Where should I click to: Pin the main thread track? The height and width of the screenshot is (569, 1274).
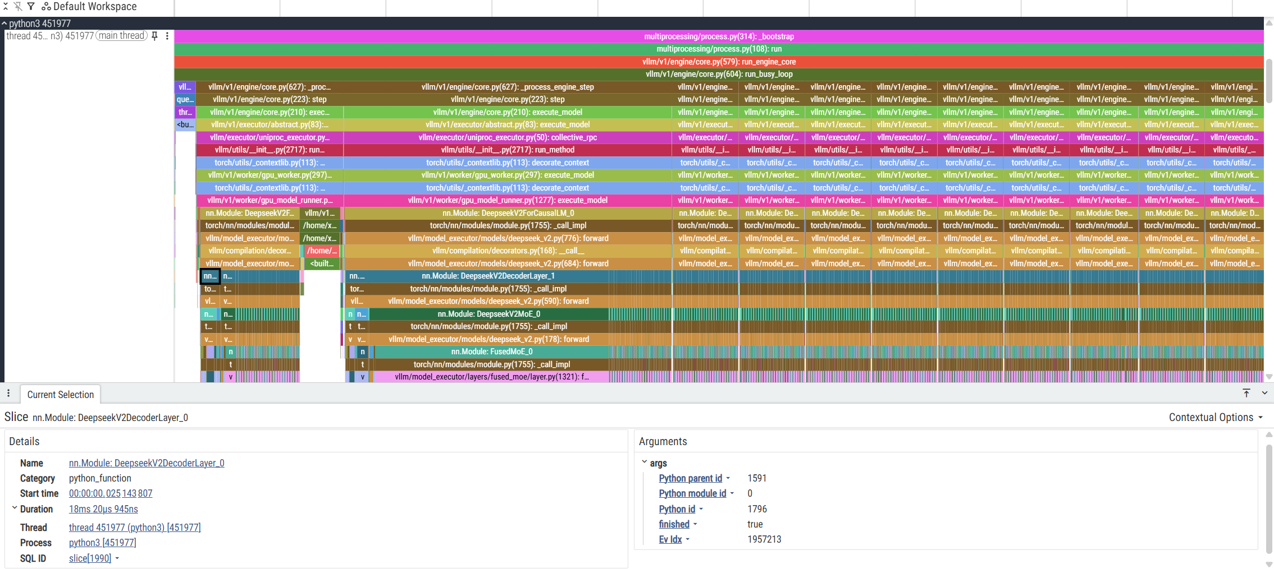pos(155,36)
